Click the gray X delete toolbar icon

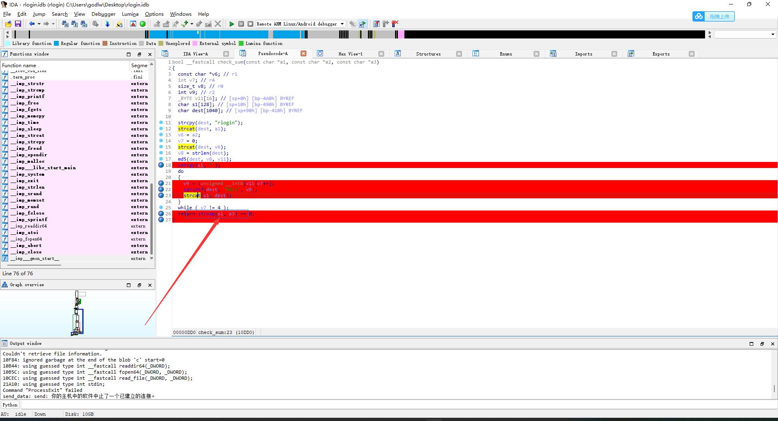coord(218,24)
